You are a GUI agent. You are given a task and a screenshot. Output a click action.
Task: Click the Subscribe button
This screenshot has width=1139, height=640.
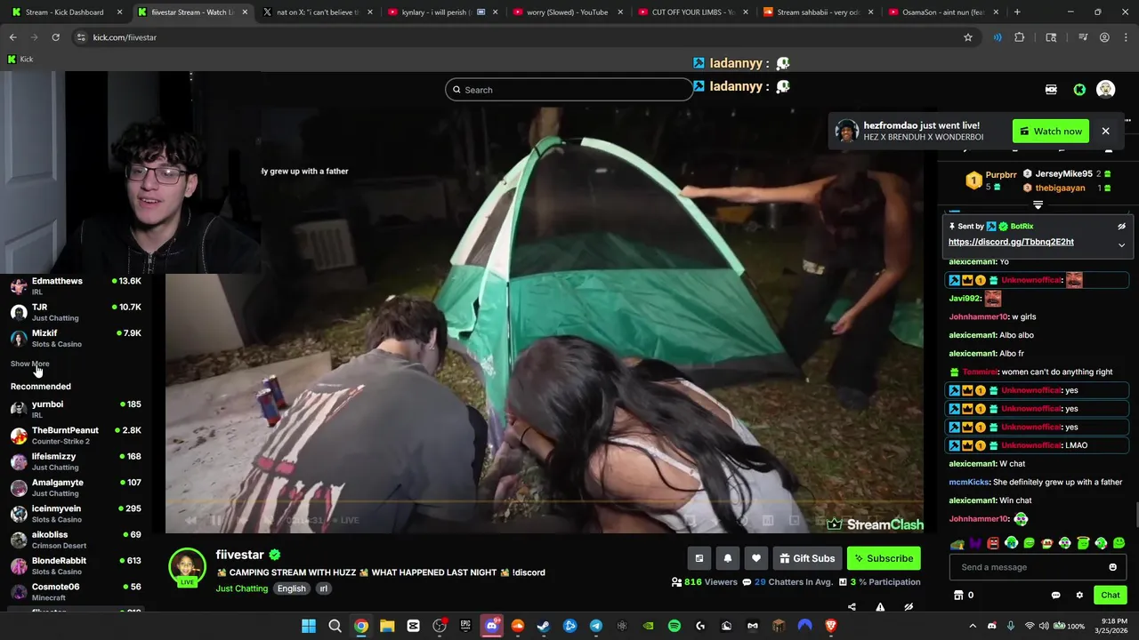pyautogui.click(x=884, y=558)
